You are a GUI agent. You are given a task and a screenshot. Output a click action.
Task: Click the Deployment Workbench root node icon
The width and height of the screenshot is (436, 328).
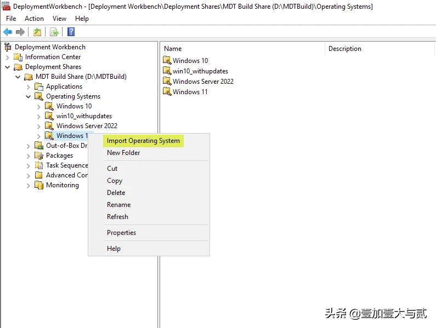tap(8, 47)
